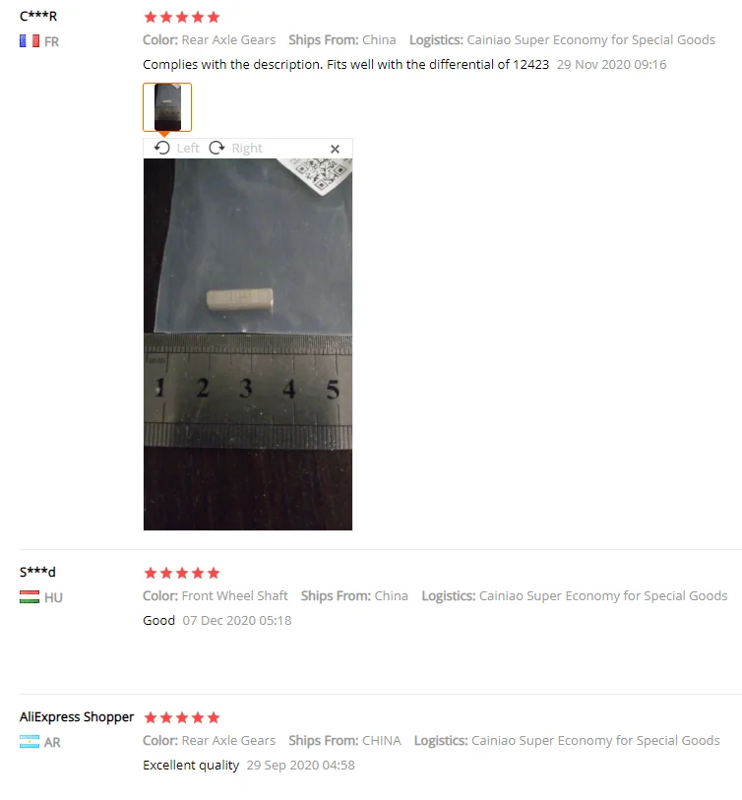Click the review photo thumbnail by C***R
The width and height of the screenshot is (742, 800).
[167, 107]
